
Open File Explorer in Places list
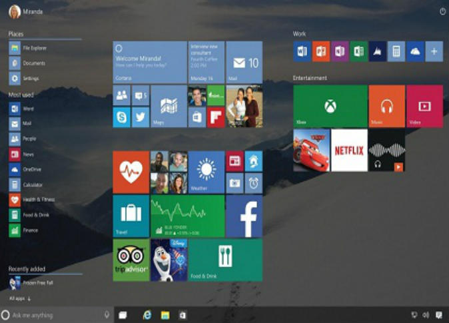[x=28, y=48]
